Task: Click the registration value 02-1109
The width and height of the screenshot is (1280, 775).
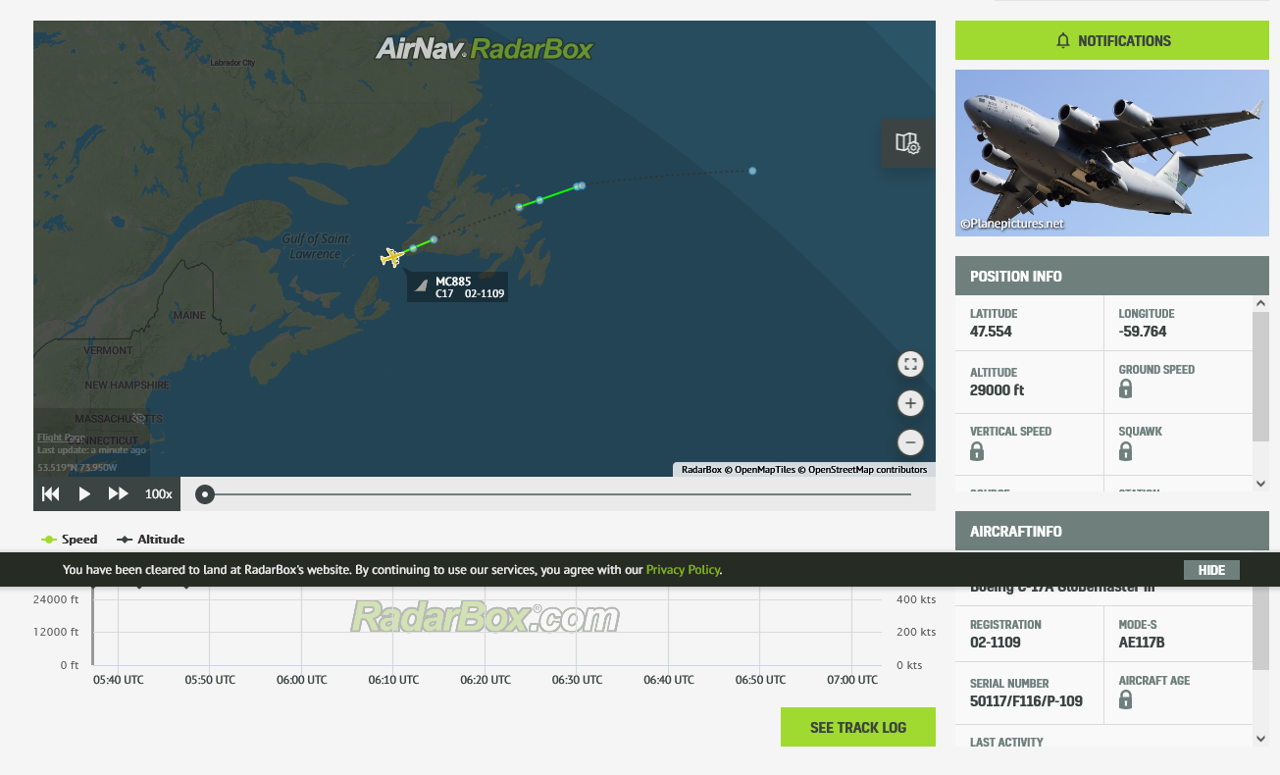Action: coord(995,643)
